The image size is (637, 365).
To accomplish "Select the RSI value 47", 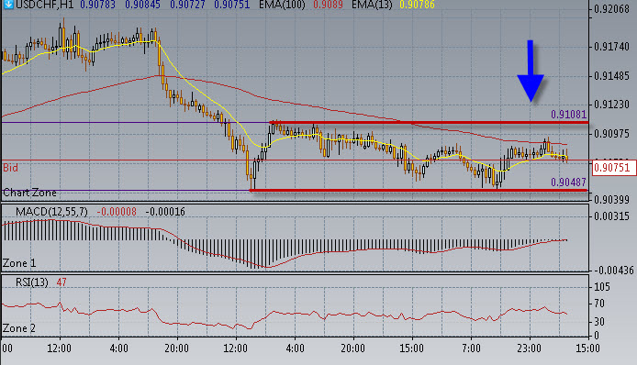I will 61,282.
